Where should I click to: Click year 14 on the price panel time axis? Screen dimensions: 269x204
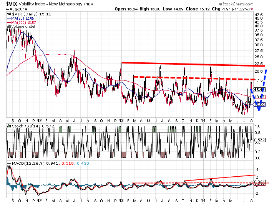(x=203, y=120)
